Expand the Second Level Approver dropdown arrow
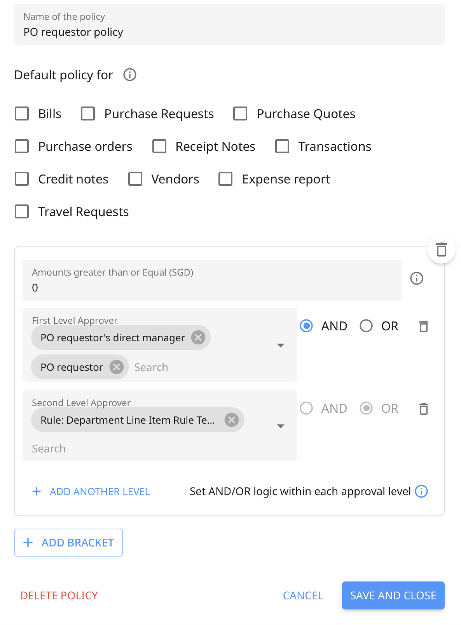 [x=281, y=426]
